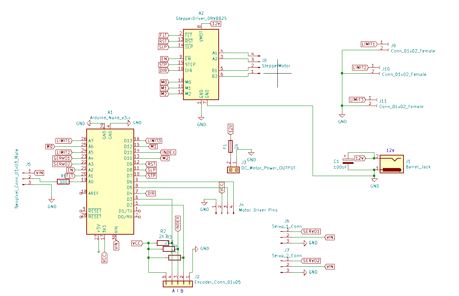Select the J2 encoder connector symbol
The height and width of the screenshot is (296, 459).
pyautogui.click(x=178, y=284)
